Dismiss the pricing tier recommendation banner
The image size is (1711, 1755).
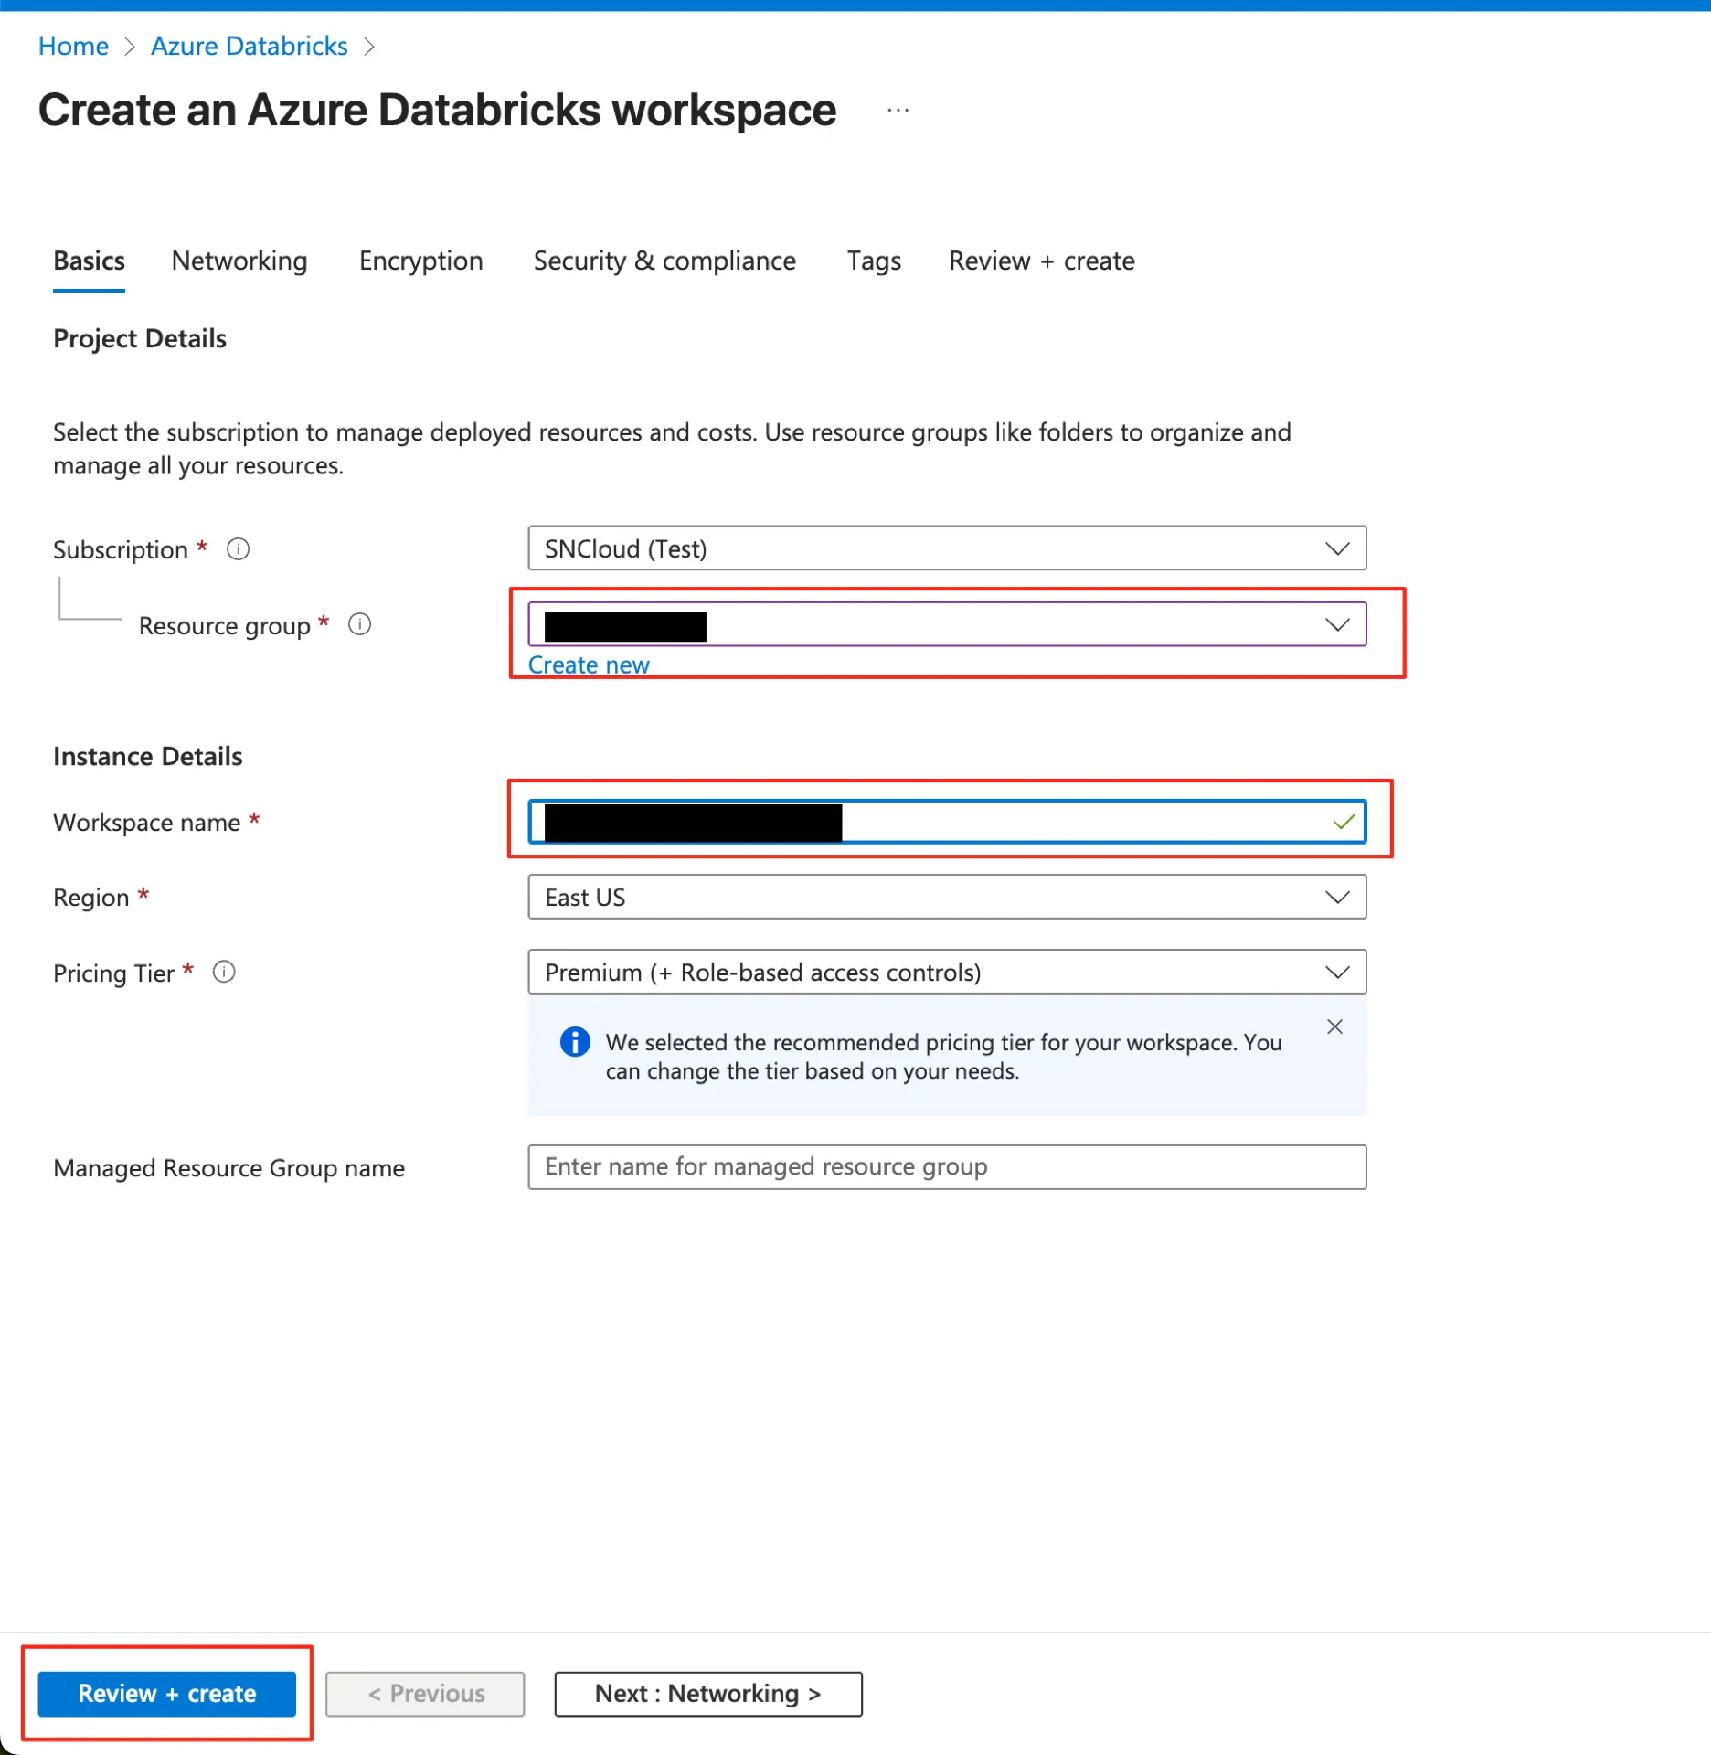point(1334,1026)
